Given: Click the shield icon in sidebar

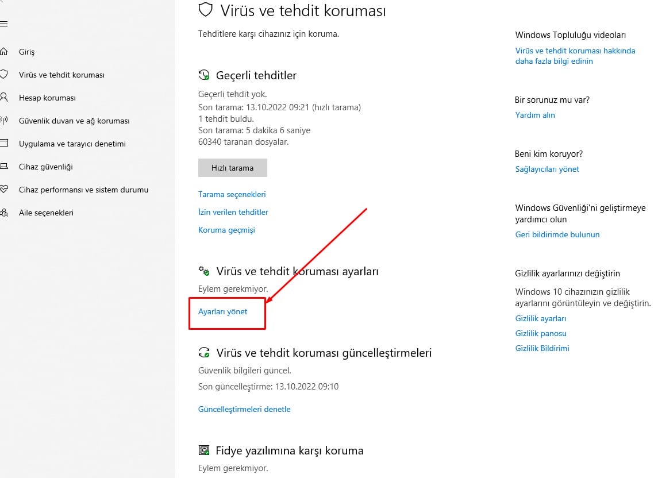Looking at the screenshot, I should pos(3,75).
